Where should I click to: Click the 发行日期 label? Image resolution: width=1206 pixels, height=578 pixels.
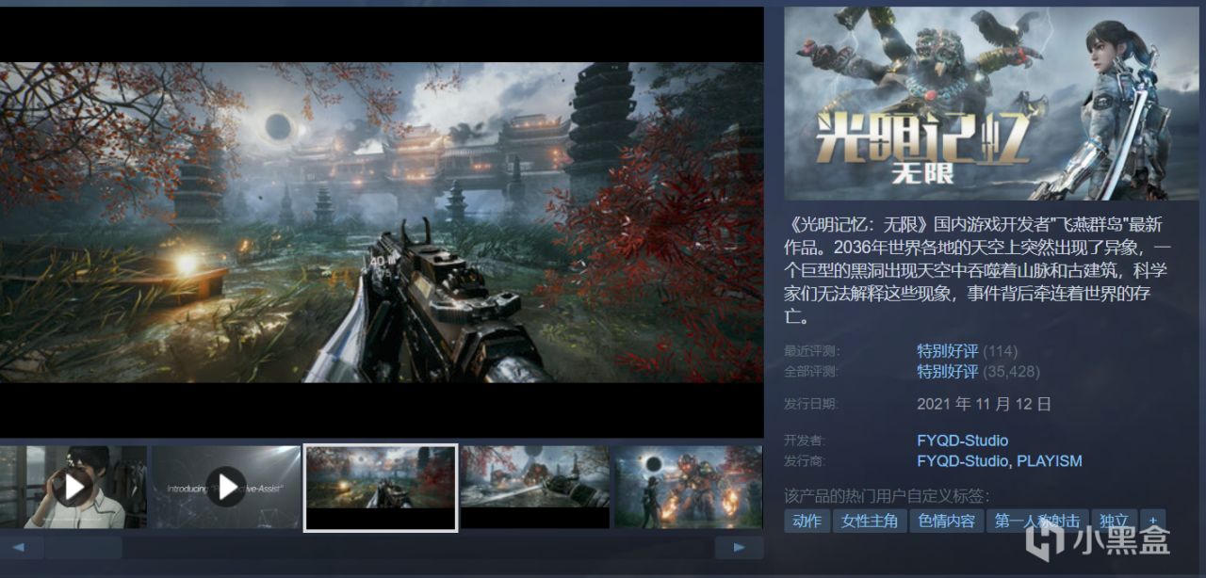pos(811,406)
